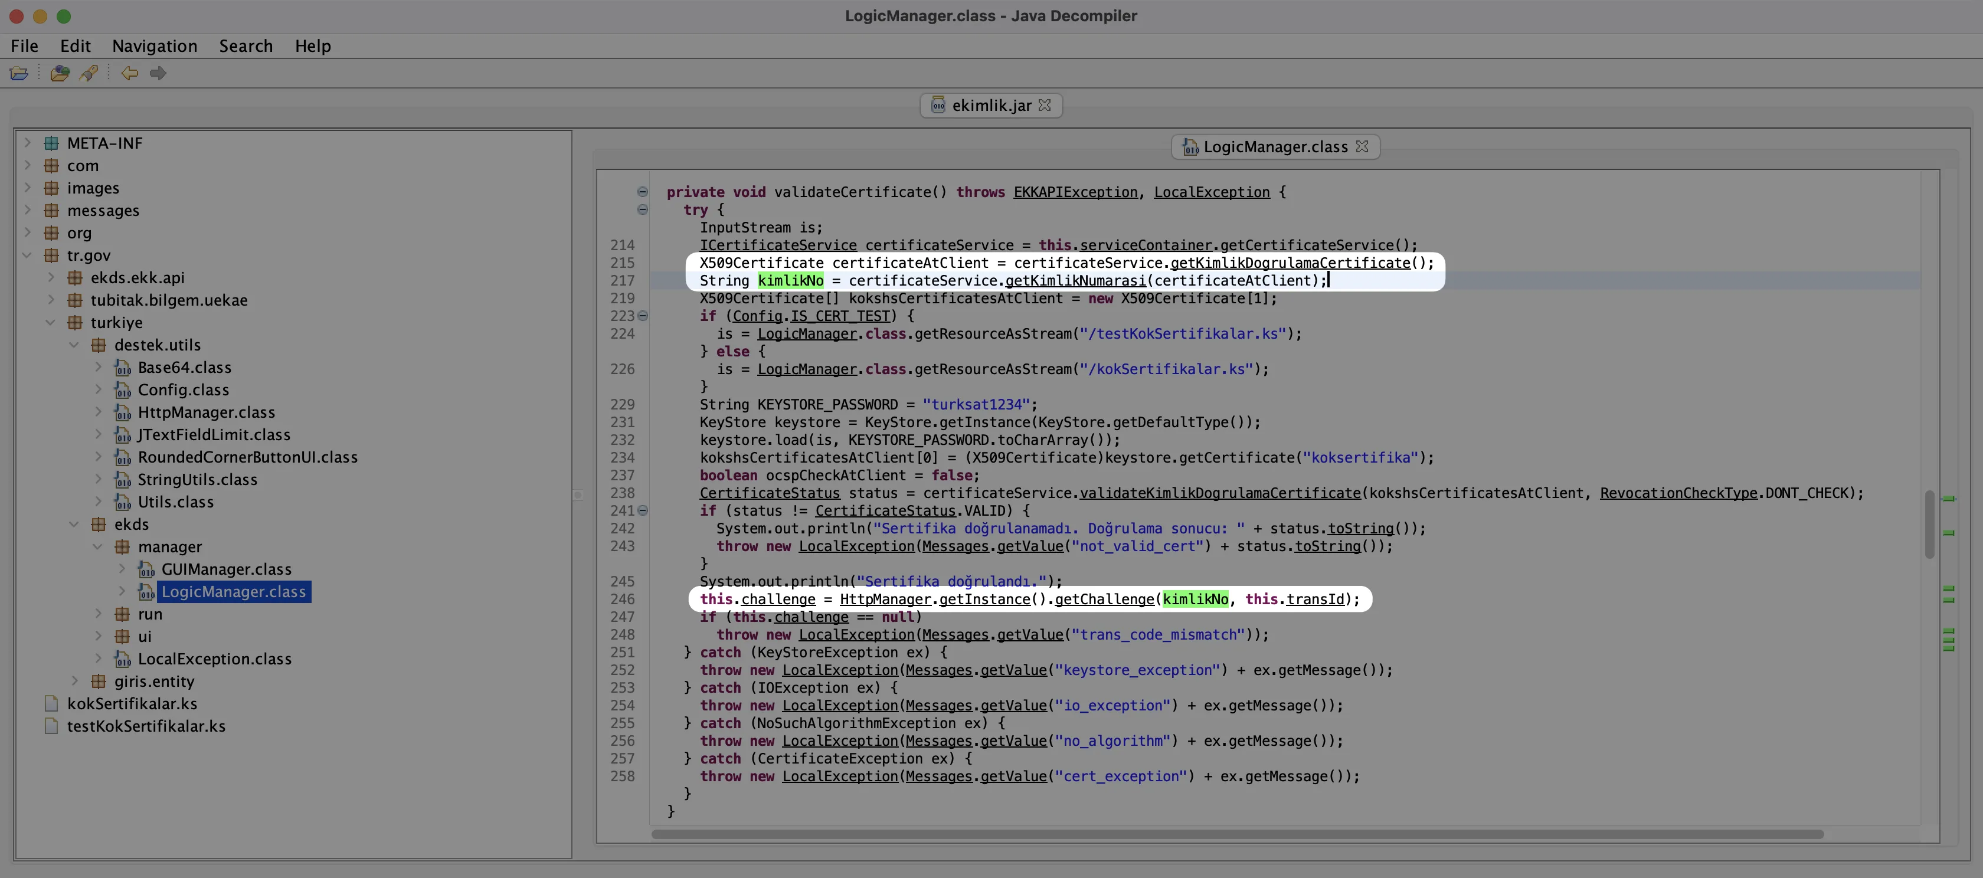Click the "turksat1234" string literal
Screen dimensions: 1983x878
point(976,404)
